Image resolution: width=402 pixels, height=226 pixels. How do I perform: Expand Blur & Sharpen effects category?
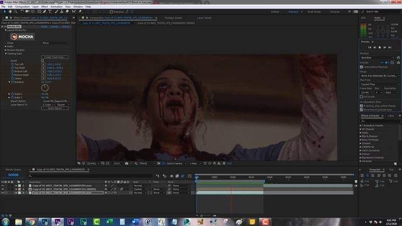(x=361, y=136)
